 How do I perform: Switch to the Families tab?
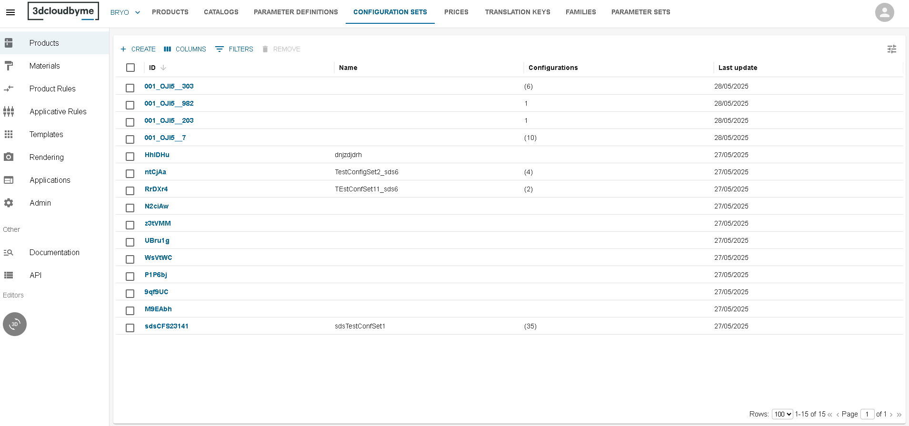coord(580,12)
